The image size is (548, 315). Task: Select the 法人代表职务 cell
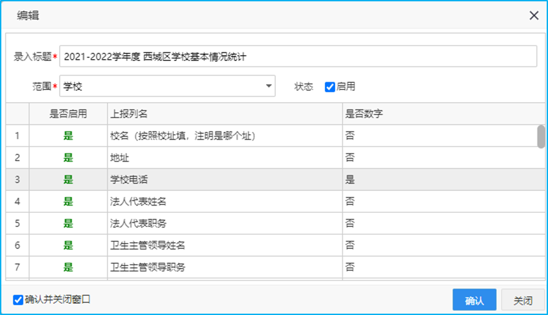224,223
